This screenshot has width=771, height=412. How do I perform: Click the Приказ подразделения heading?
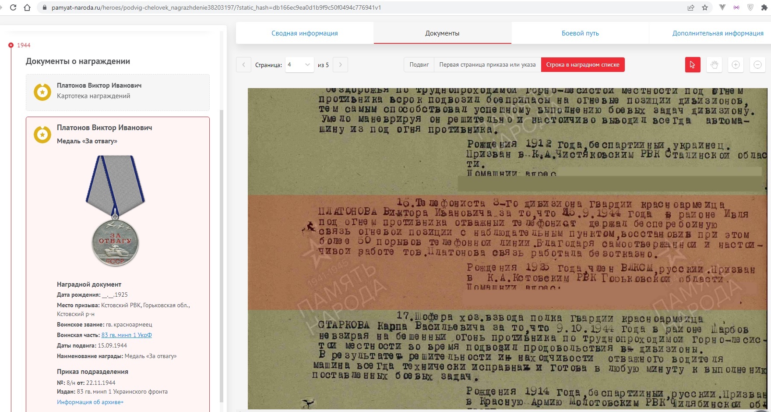click(x=92, y=372)
